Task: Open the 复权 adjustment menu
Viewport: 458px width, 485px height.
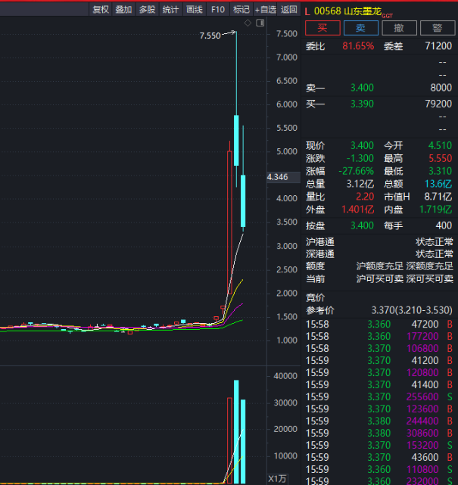Action: [x=100, y=9]
